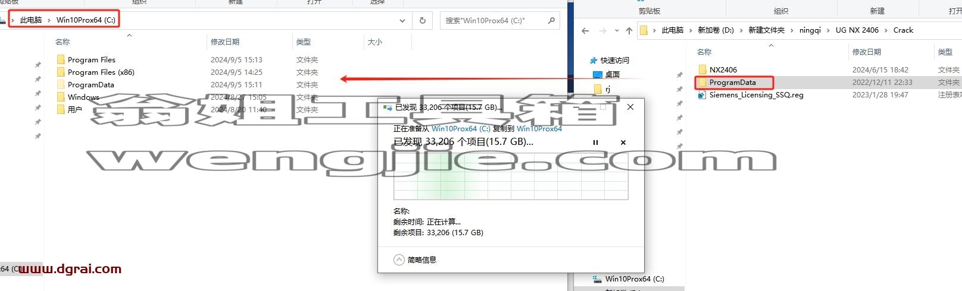This screenshot has width=962, height=291.
Task: Refresh the C: drive window
Action: click(423, 20)
